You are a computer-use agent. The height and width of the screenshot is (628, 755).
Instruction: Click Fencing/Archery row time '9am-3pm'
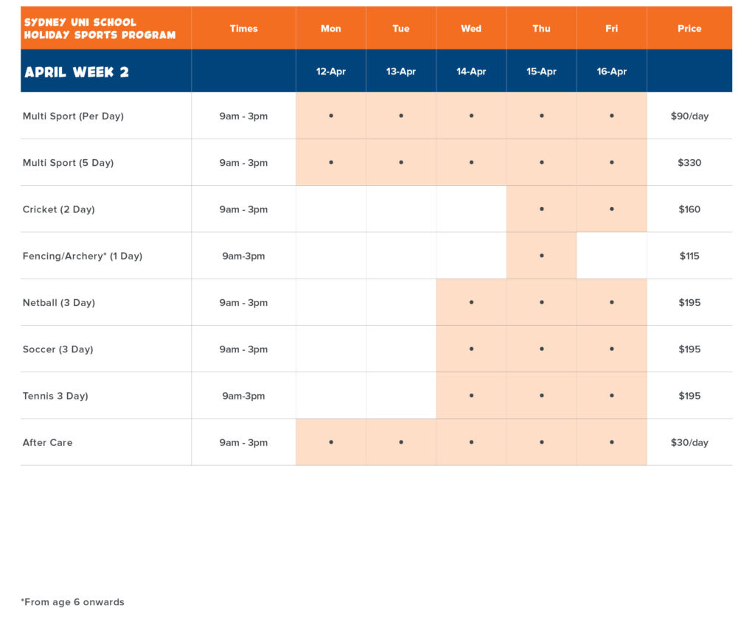click(x=243, y=256)
